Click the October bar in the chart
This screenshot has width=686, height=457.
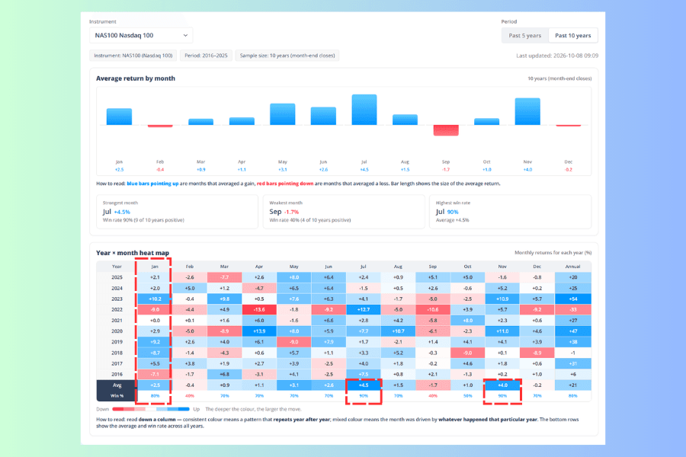(486, 122)
